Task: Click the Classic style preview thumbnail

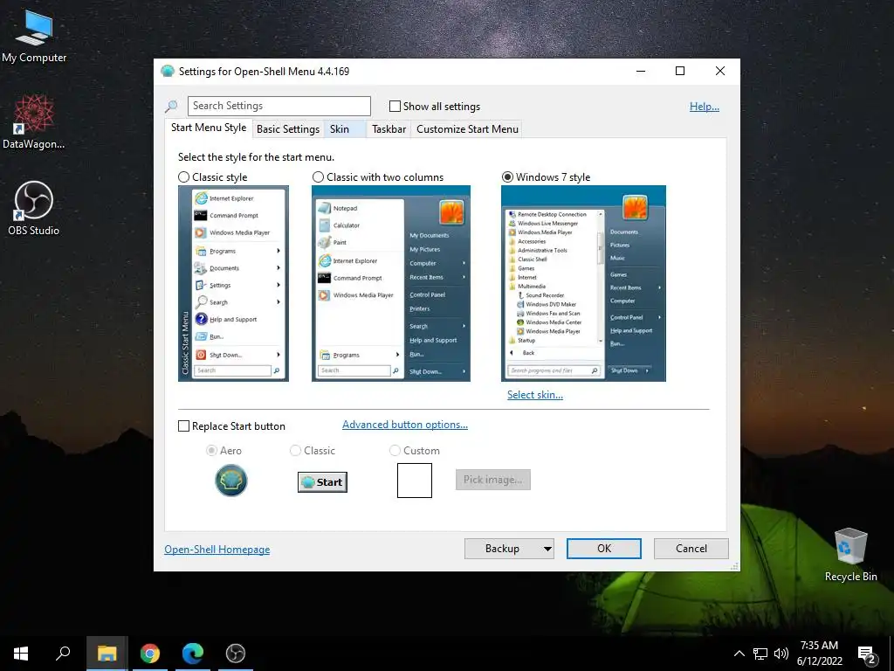Action: pyautogui.click(x=233, y=284)
